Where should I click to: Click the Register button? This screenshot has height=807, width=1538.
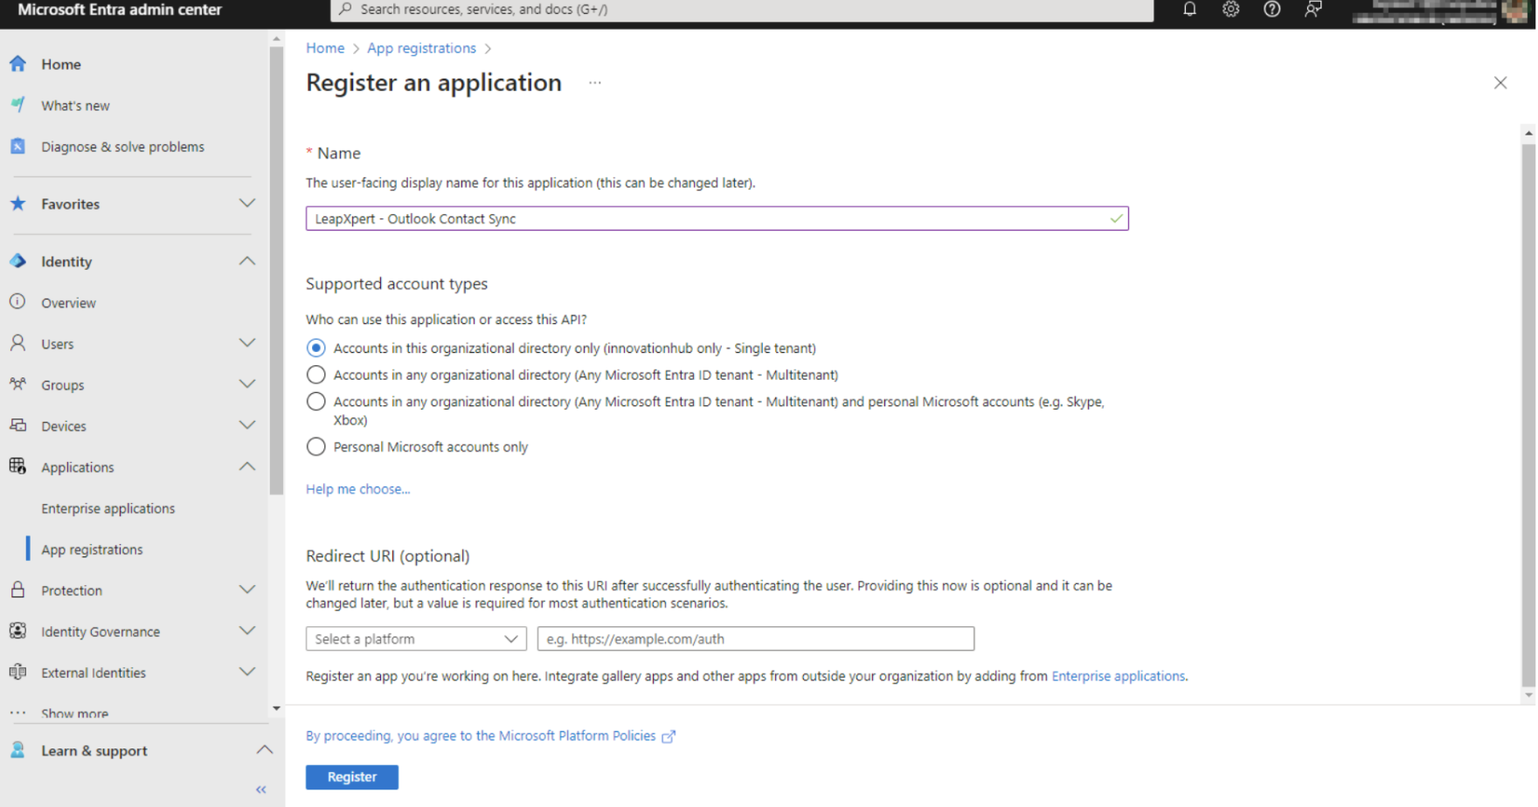(x=352, y=777)
